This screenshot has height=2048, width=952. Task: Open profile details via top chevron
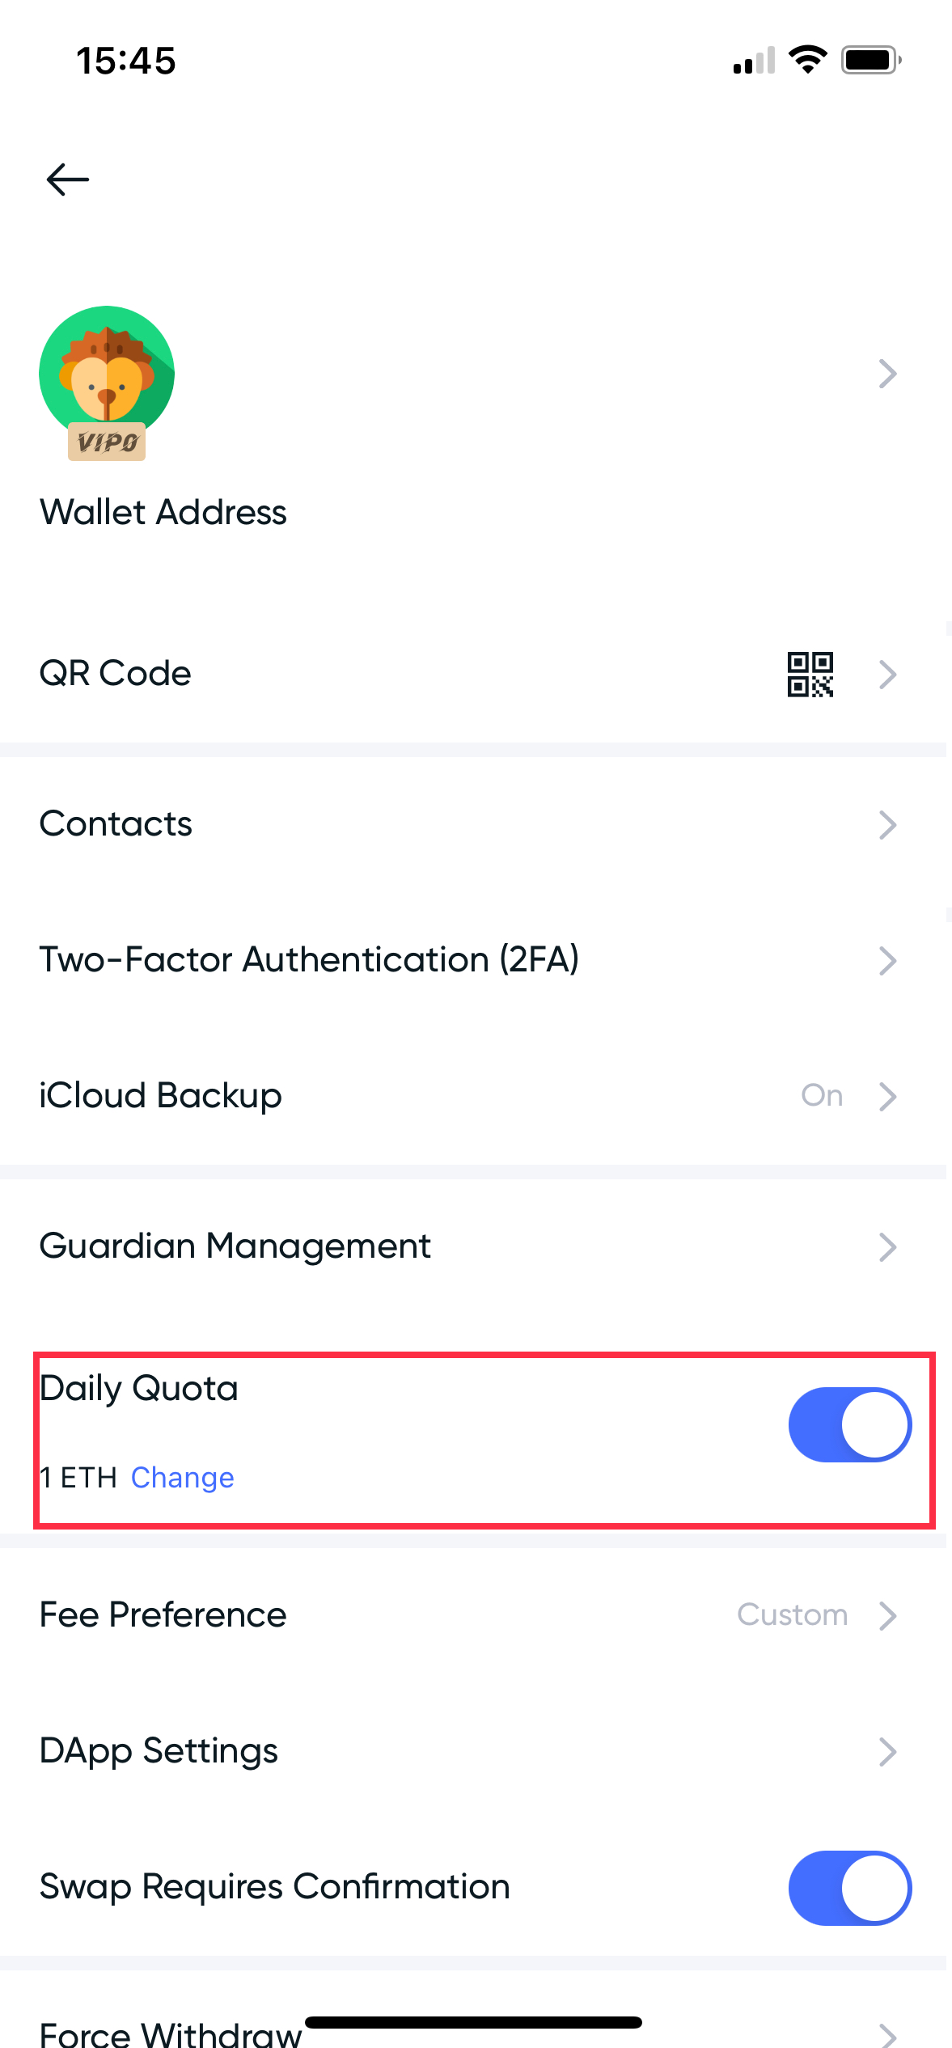point(887,374)
